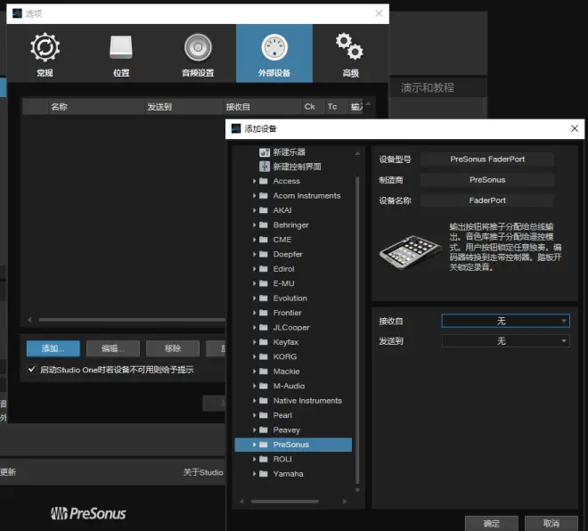Click the 添加... button
This screenshot has height=531, width=588.
click(53, 348)
